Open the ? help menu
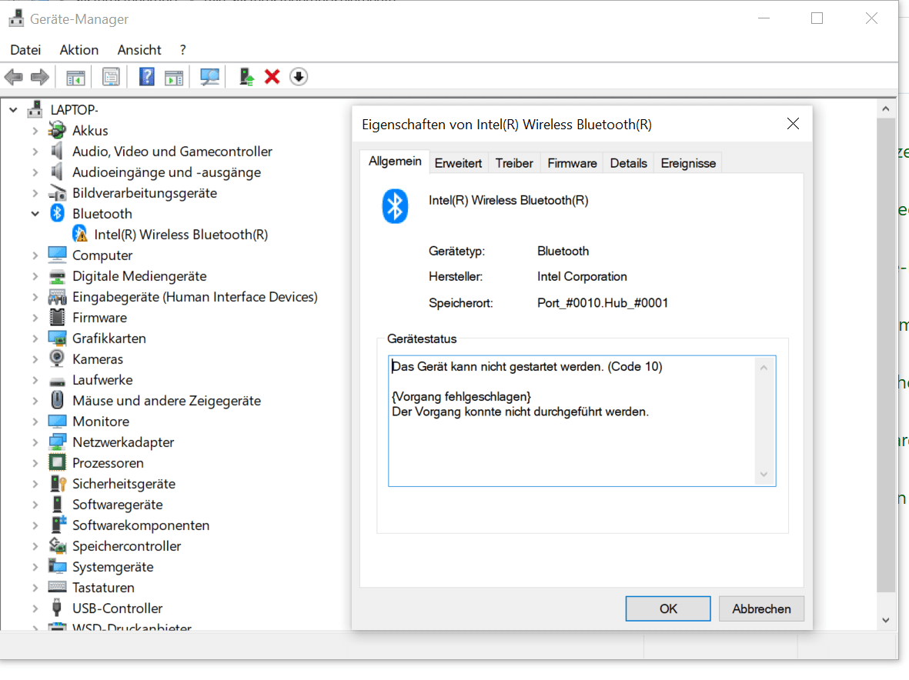Viewport: 909px width, 680px height. [x=182, y=50]
